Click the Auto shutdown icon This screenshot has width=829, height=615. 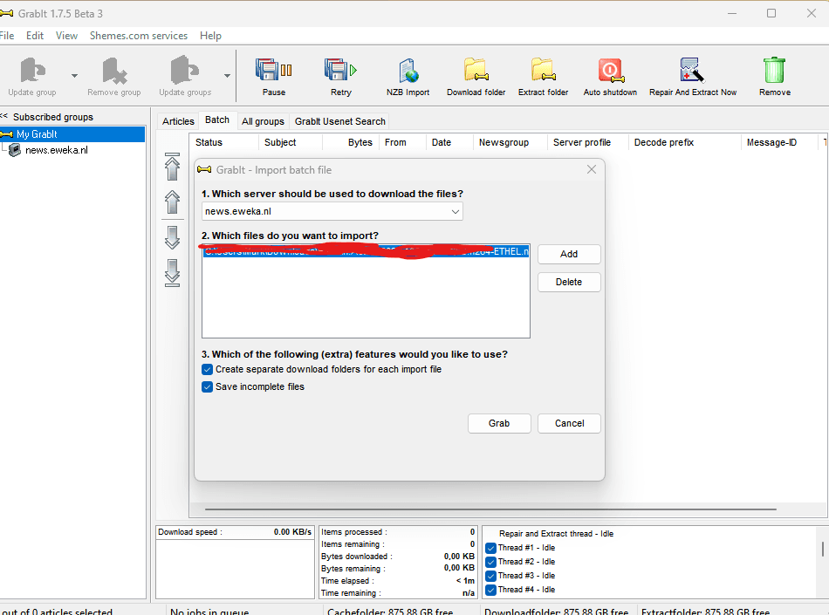pos(610,72)
